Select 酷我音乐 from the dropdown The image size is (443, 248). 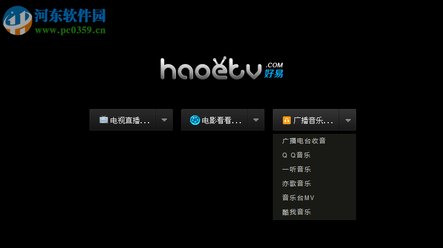[x=314, y=212]
